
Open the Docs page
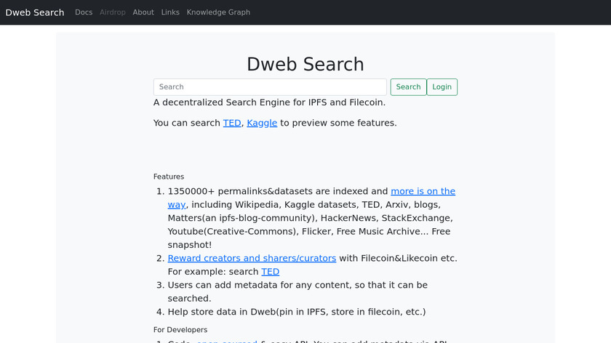(x=84, y=12)
